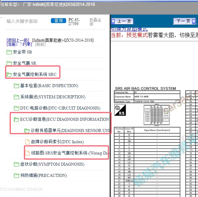Select 诊断传感器单元(DIAGNOSIS SENSOR UNIT) item
Image resolution: width=198 pixels, height=197 pixels.
(70, 131)
